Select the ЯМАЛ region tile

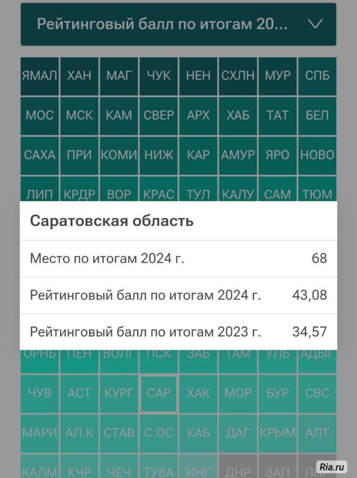40,76
